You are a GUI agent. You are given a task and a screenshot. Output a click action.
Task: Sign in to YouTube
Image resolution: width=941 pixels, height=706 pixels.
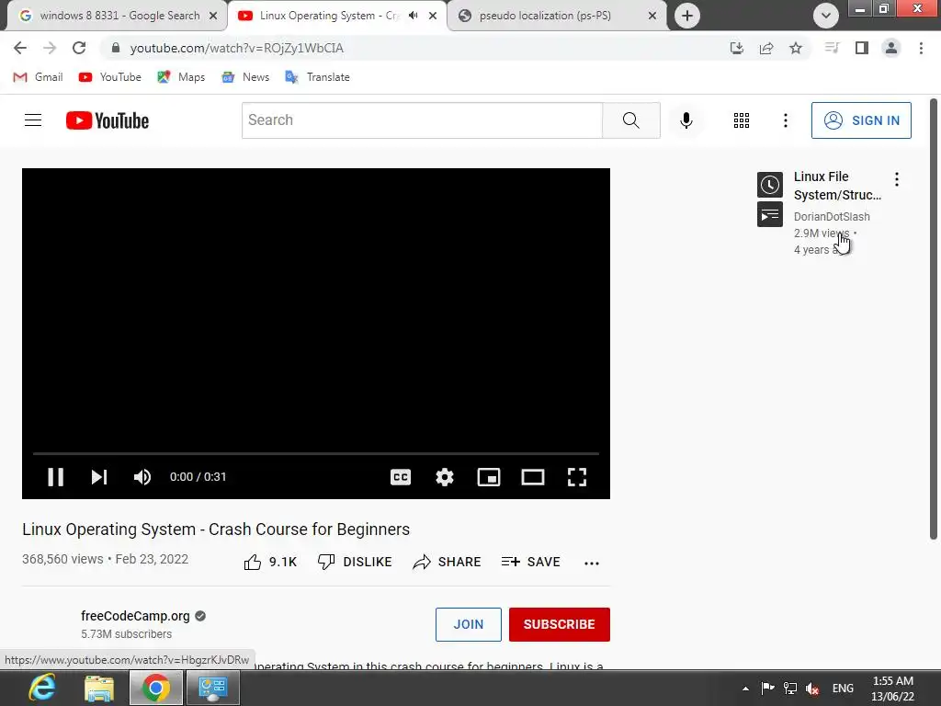(861, 120)
